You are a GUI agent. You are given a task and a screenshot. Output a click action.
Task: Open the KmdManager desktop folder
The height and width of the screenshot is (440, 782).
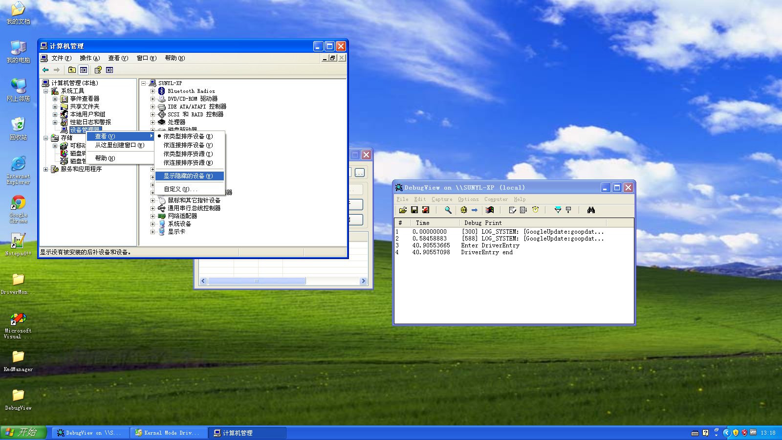click(x=18, y=360)
